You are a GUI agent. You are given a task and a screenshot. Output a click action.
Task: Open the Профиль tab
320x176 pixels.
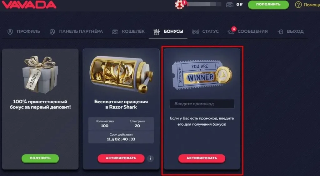tap(24, 31)
